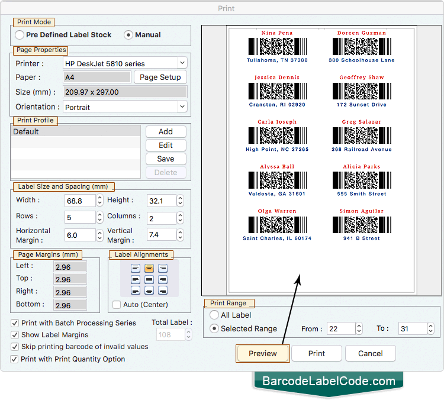Click the Rows input field
The width and height of the screenshot is (444, 400).
80,217
